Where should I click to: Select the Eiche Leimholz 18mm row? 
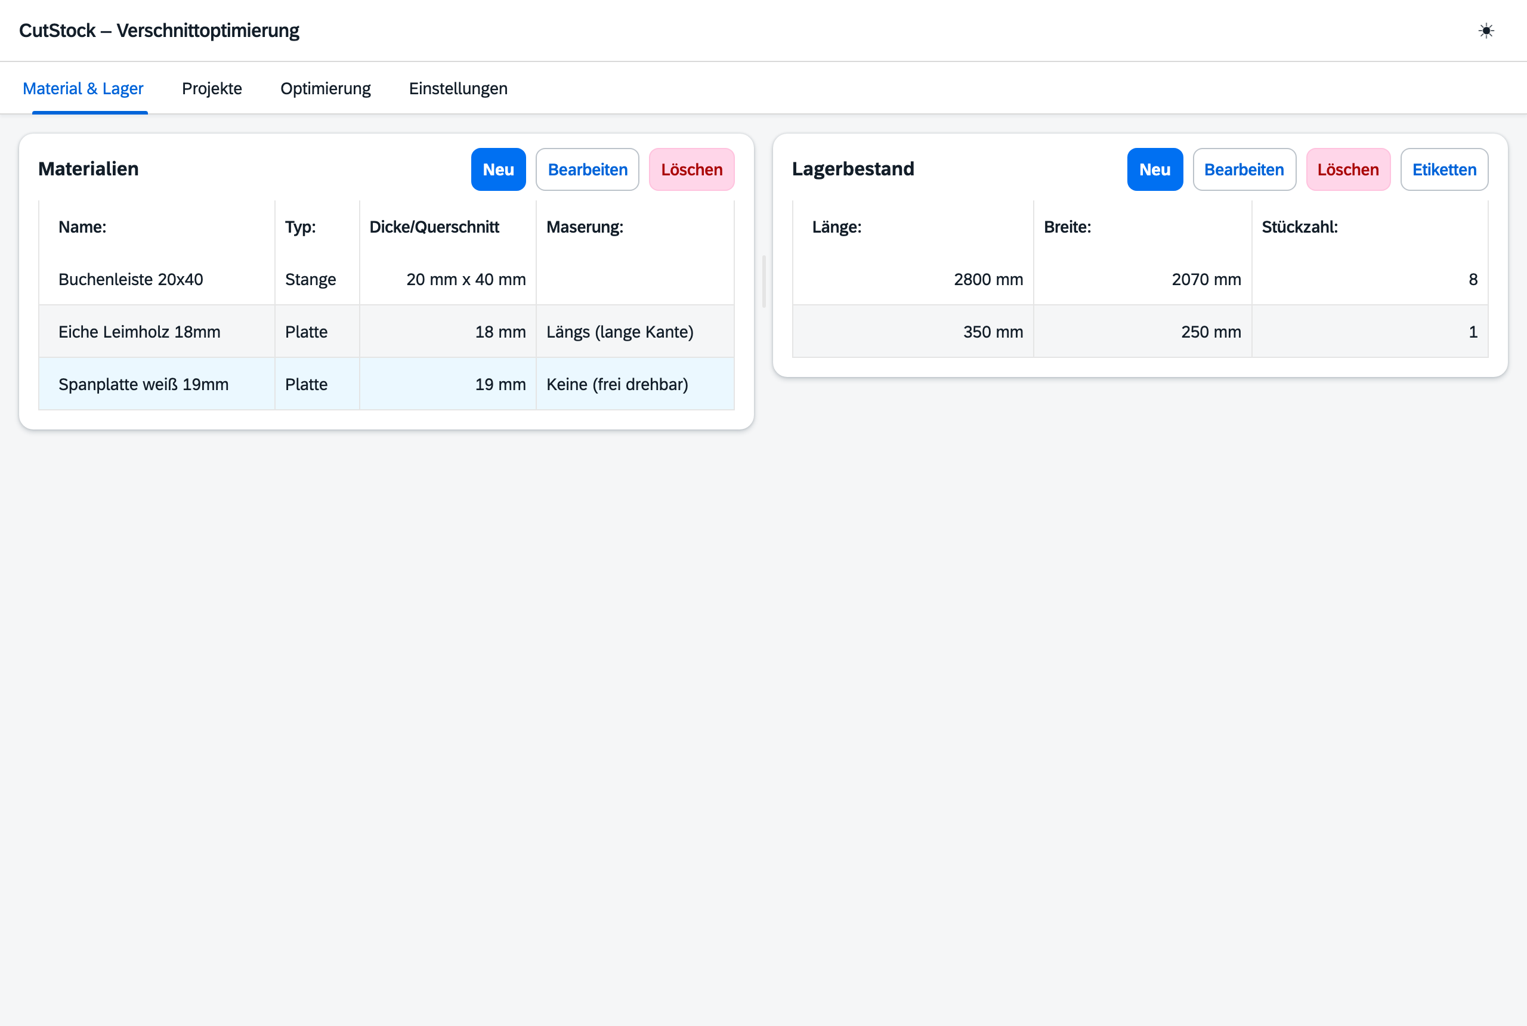[x=386, y=332]
